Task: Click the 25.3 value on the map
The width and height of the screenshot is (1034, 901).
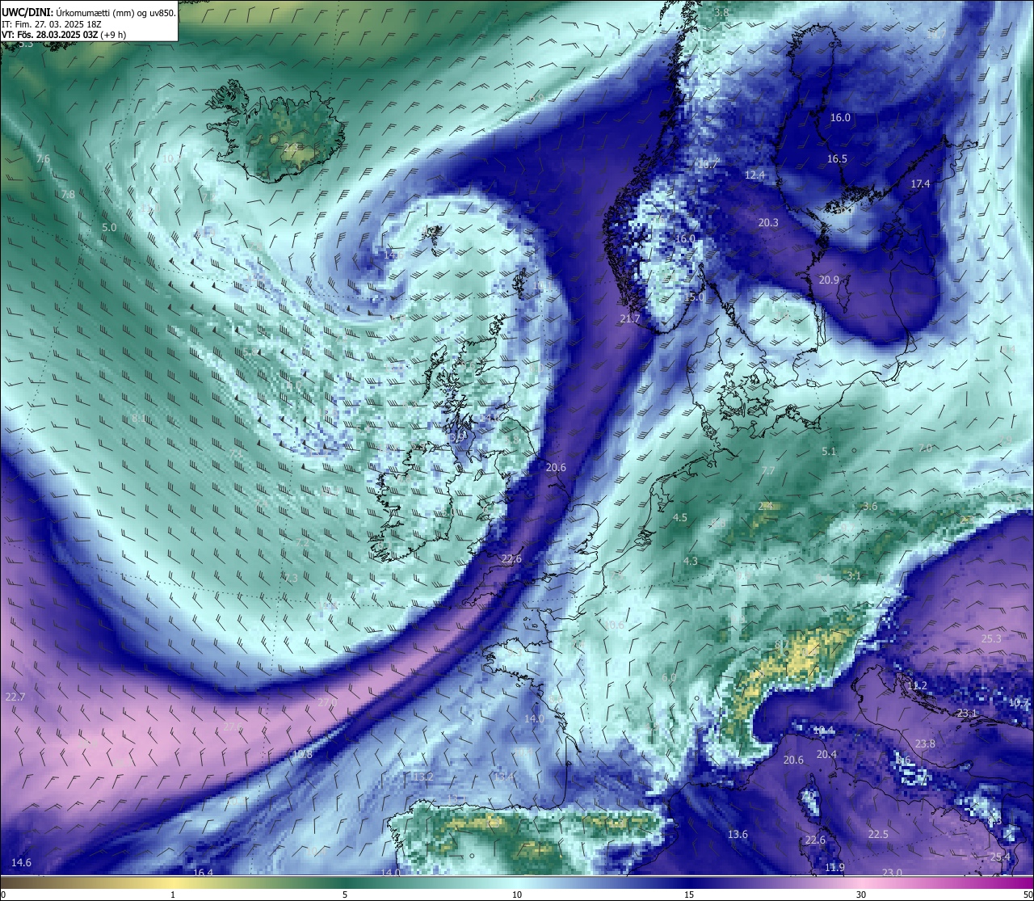Action: click(x=991, y=638)
